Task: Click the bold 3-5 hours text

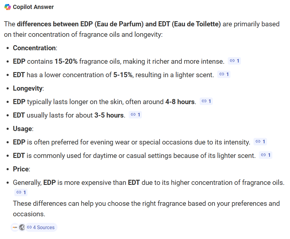Action: pos(109,115)
